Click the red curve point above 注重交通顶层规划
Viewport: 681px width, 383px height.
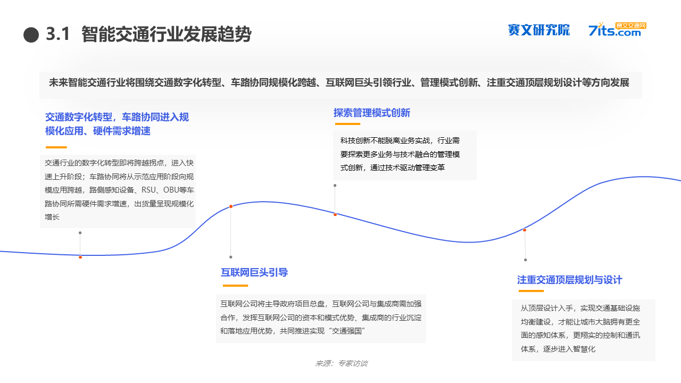coord(525,230)
